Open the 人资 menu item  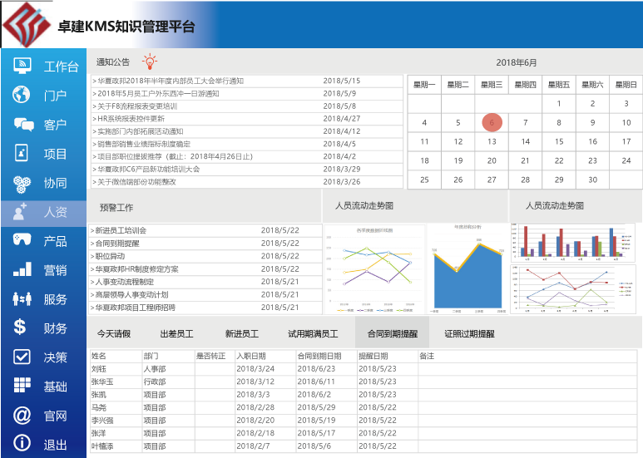[x=43, y=212]
